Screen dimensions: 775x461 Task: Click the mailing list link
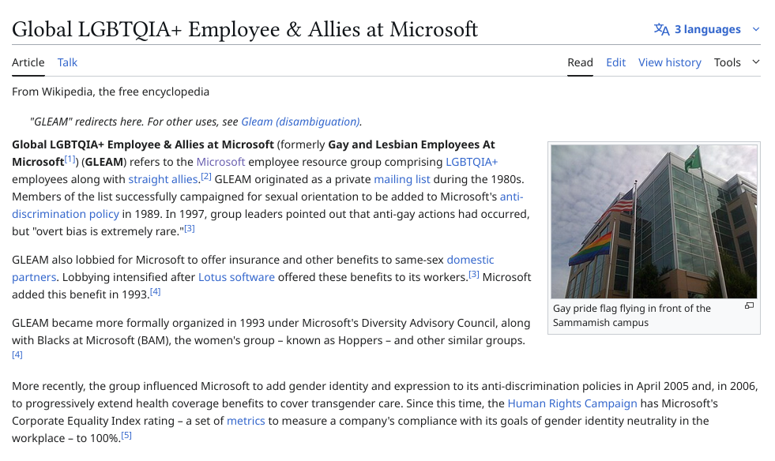click(401, 179)
